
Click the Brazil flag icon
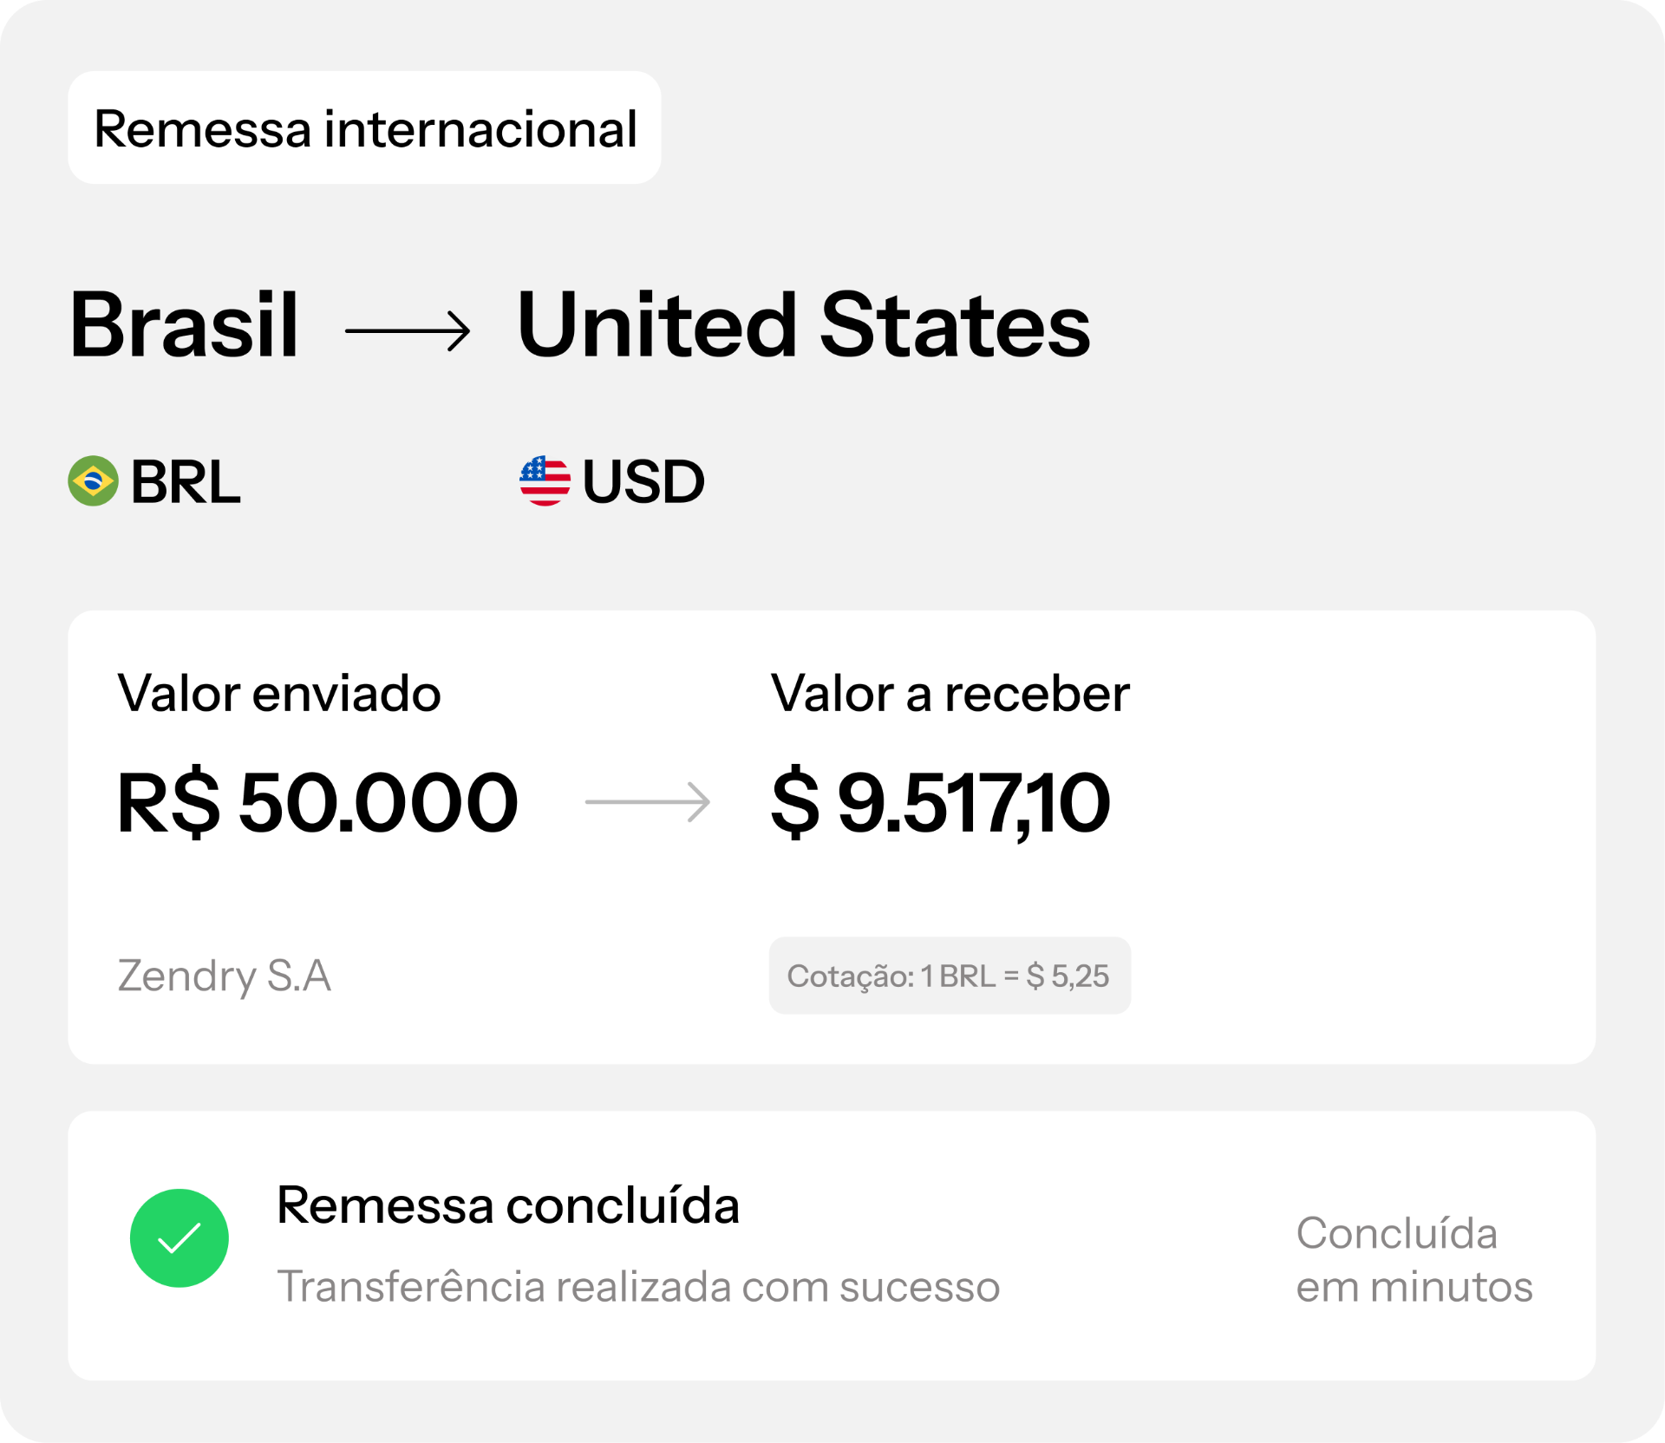coord(93,481)
